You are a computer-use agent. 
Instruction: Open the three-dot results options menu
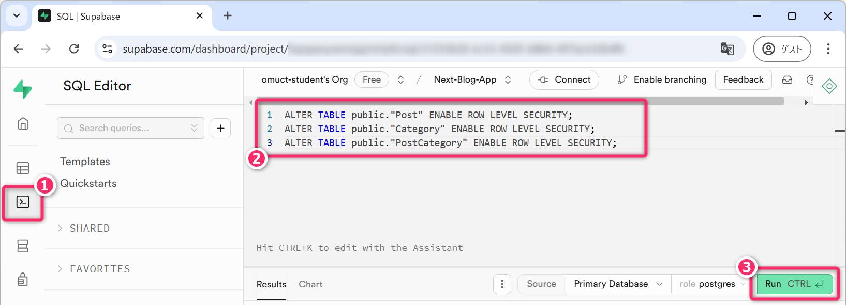502,284
